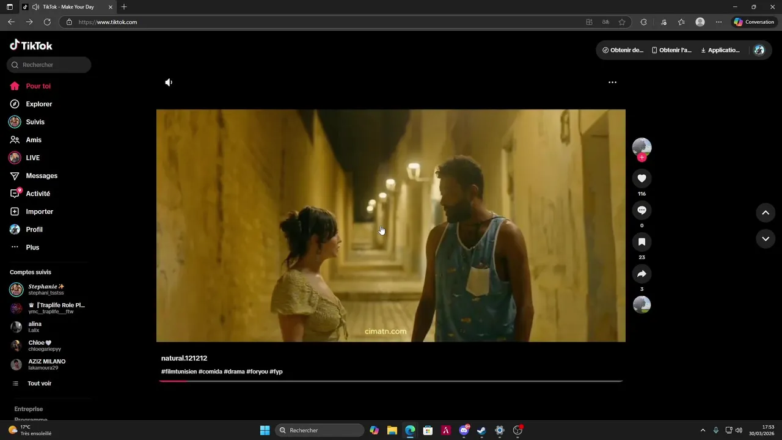Click the TikTok logo
Image resolution: width=782 pixels, height=440 pixels.
(x=31, y=45)
